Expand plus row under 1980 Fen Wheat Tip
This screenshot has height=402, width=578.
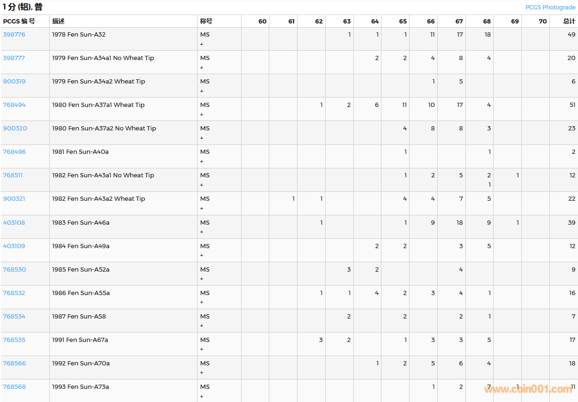[202, 114]
